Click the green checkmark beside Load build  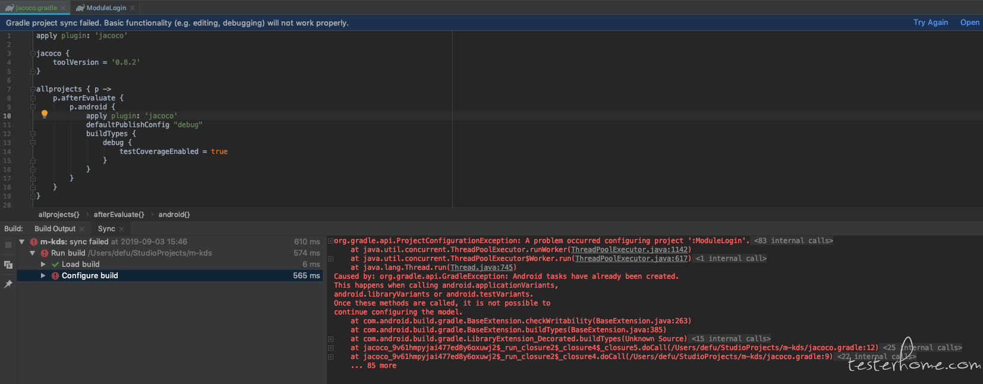pos(55,265)
